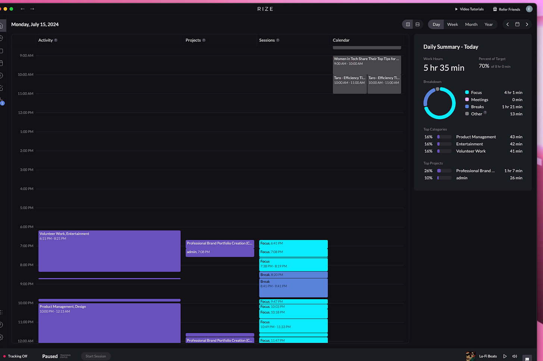Play the Lo-Fi Beats music
Viewport: 543px width, 361px height.
505,356
